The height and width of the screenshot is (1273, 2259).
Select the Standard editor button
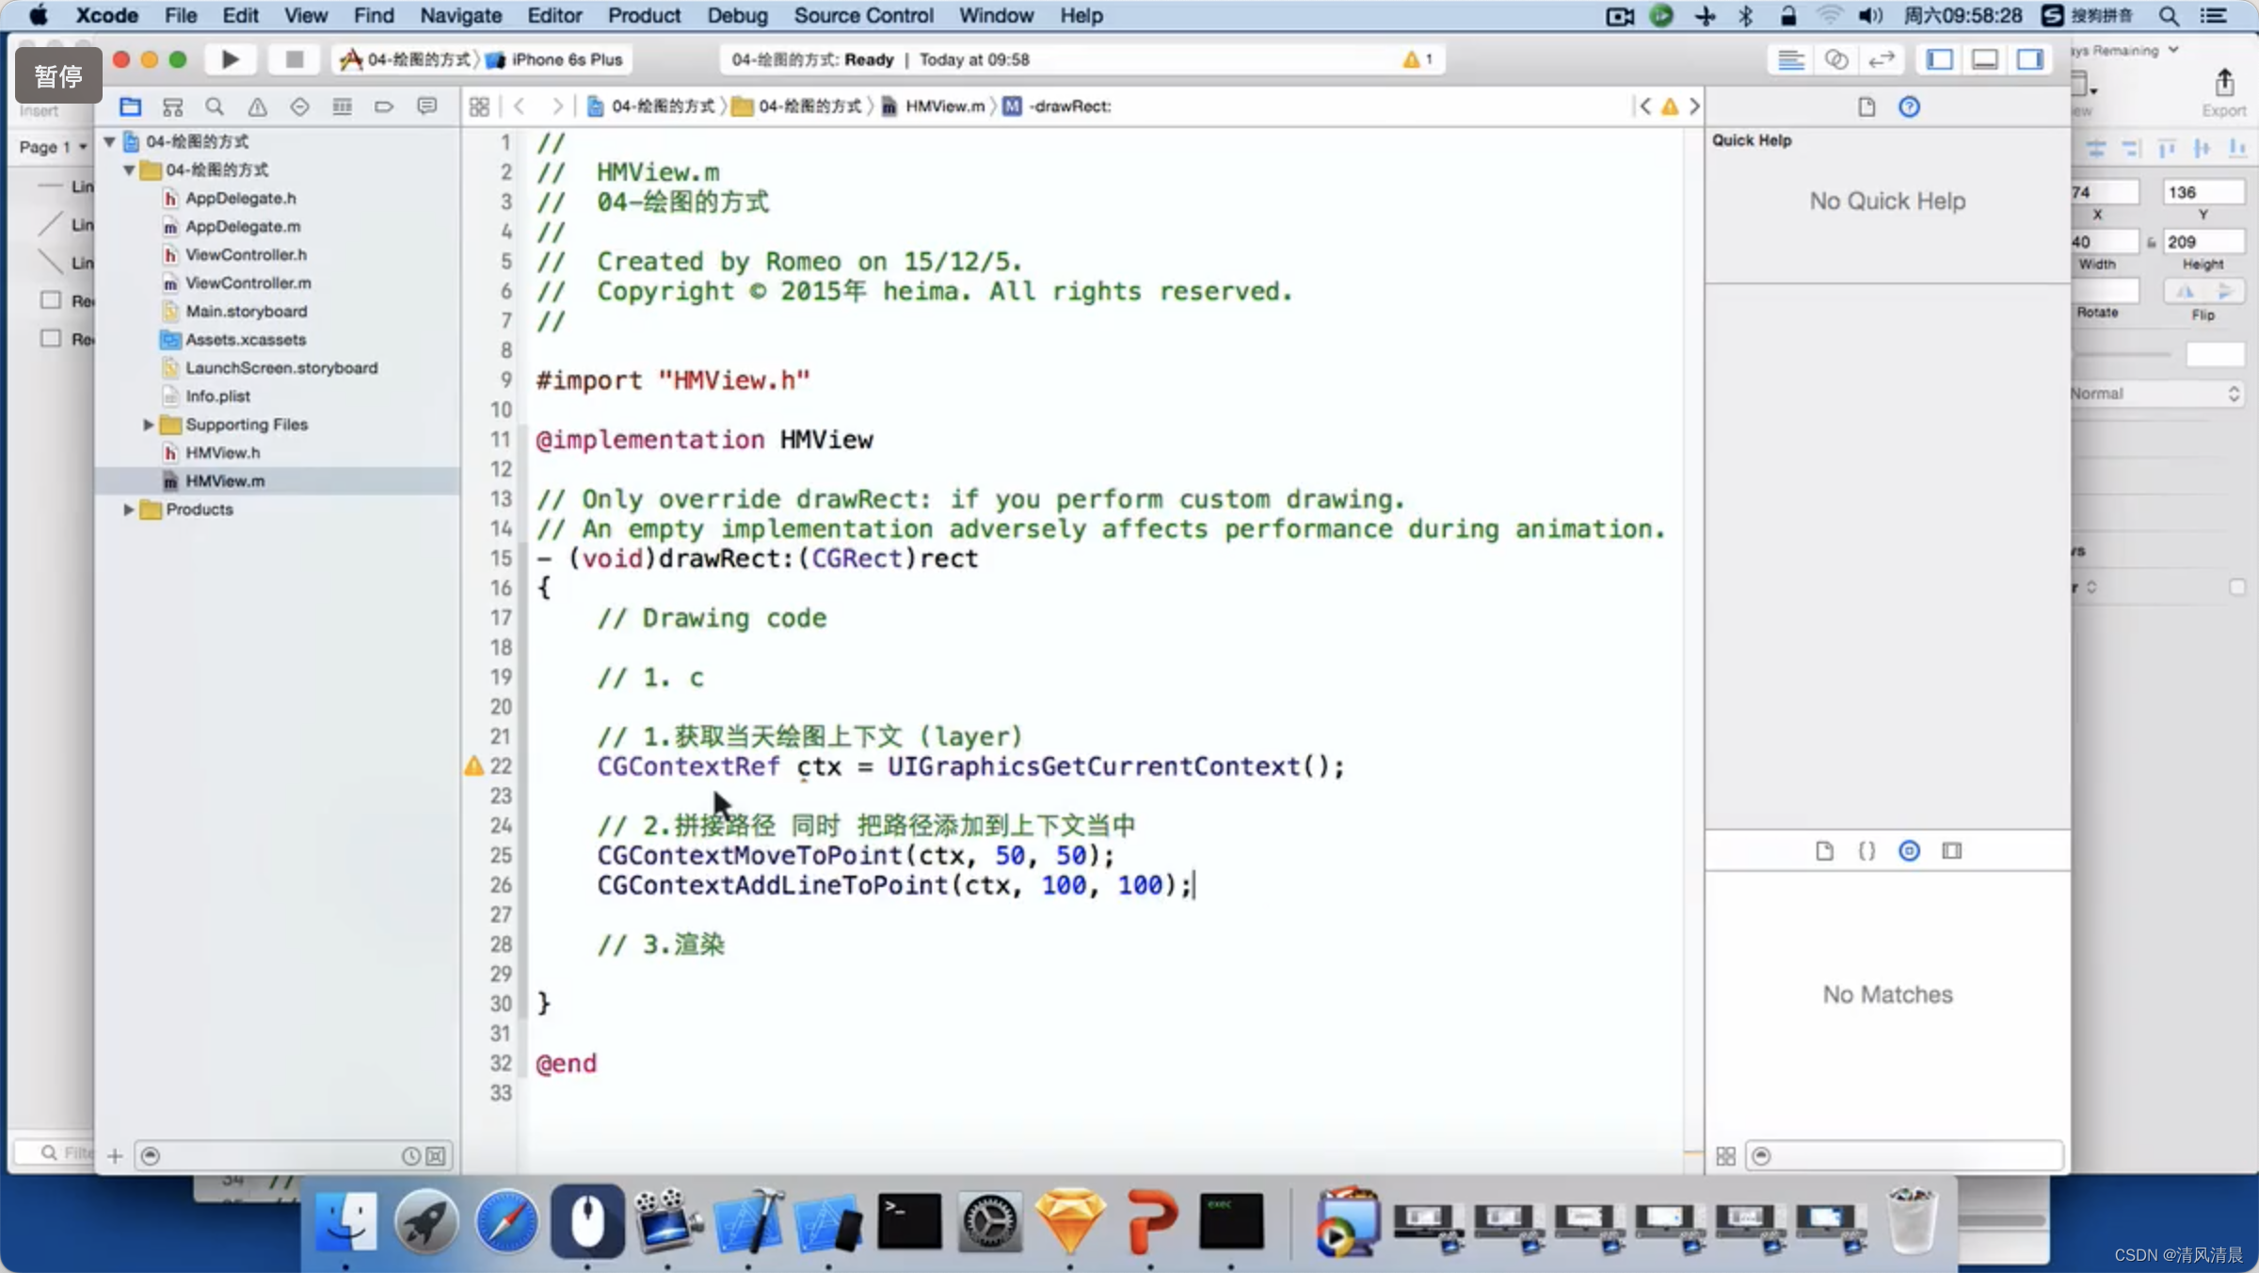[x=1790, y=59]
